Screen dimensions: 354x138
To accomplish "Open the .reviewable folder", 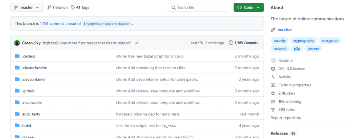I will [32, 103].
